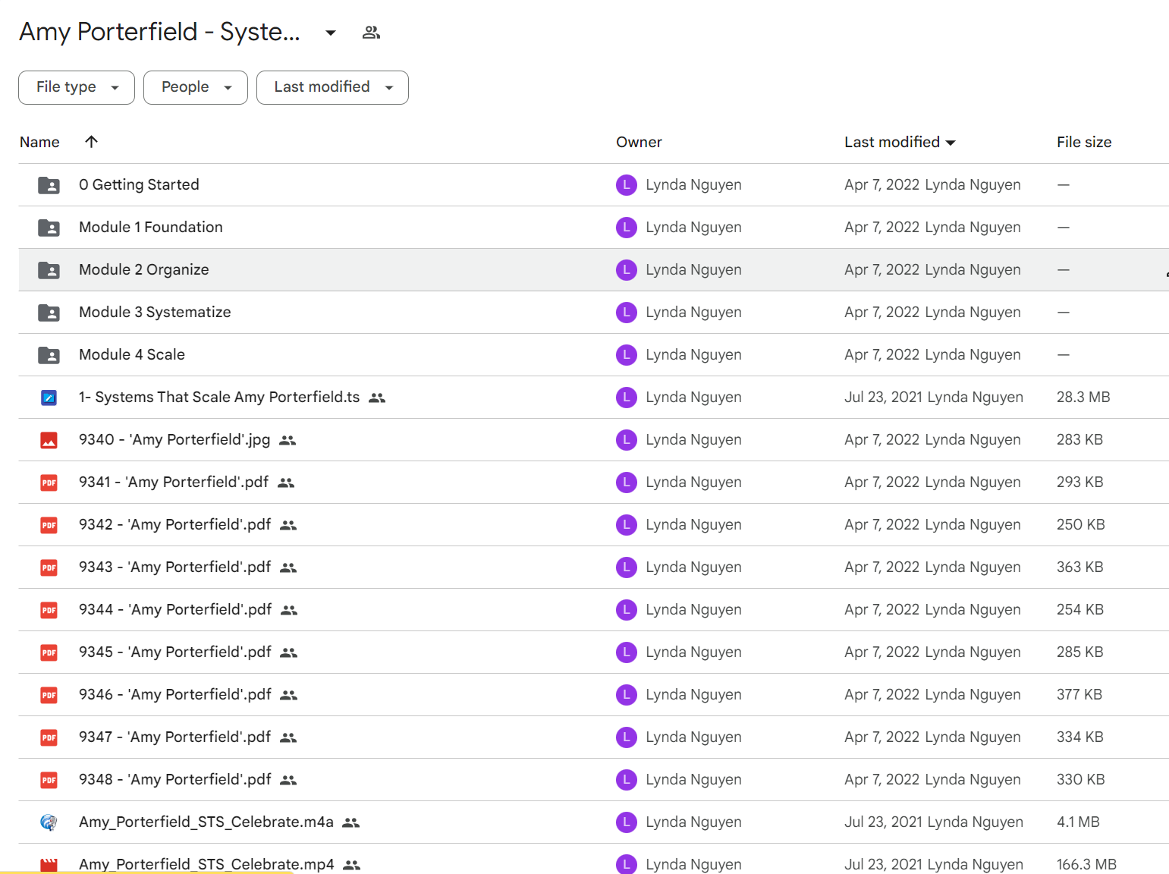Click the shared icon next to 9348 pdf
The width and height of the screenshot is (1169, 874).
pos(288,780)
